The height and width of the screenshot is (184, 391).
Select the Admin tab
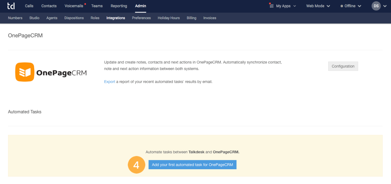click(141, 6)
